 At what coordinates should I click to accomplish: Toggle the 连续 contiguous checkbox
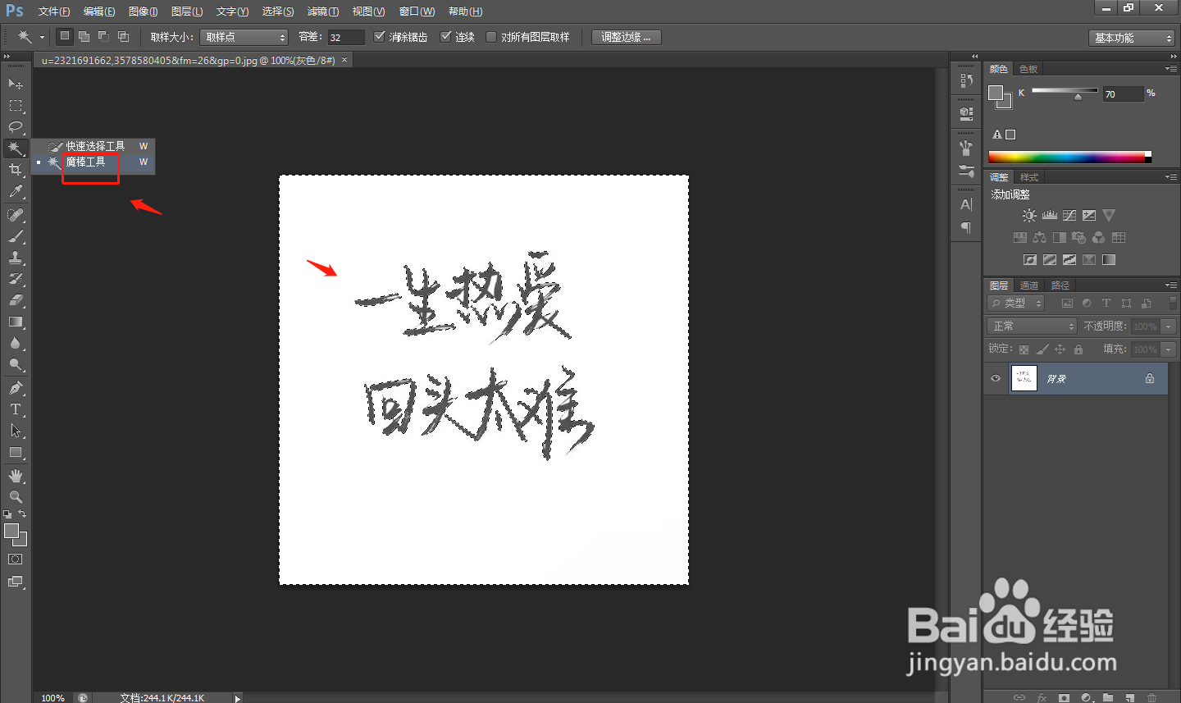445,37
